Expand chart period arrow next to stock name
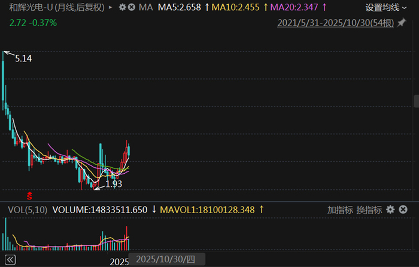 click(110, 8)
